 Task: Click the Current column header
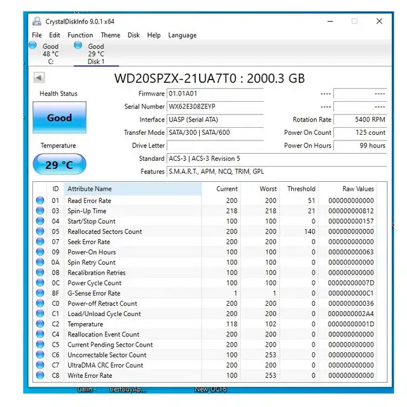coord(221,189)
